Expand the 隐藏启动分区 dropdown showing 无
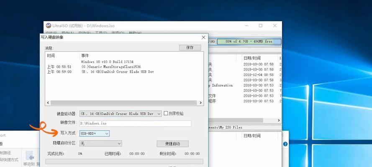Viewport: 372px width, 167px height. [x=100, y=143]
